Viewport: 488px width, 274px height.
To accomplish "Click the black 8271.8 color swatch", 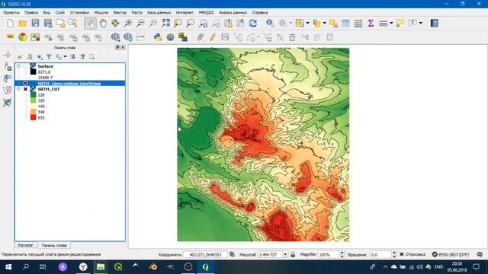I will [33, 72].
